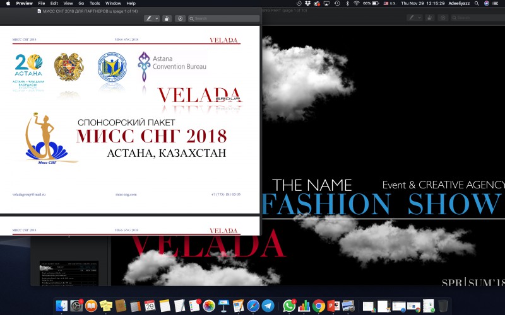Open the Preview application menu
Viewport: 505px width, 315px height.
point(25,3)
